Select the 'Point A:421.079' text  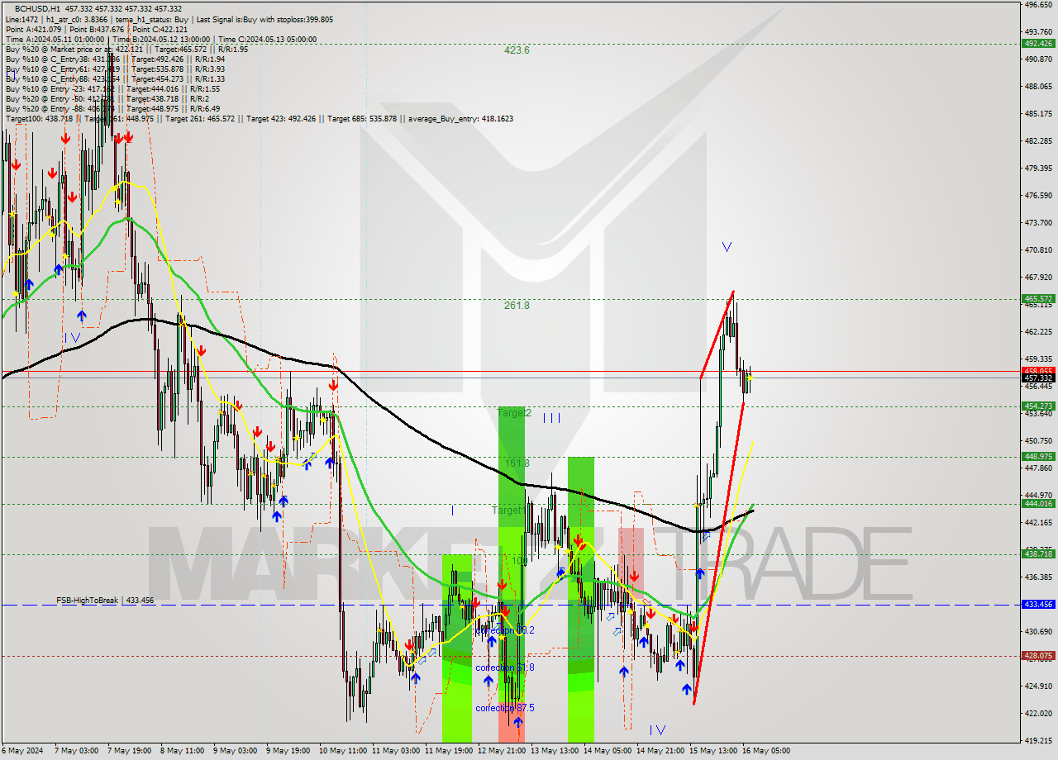click(32, 29)
